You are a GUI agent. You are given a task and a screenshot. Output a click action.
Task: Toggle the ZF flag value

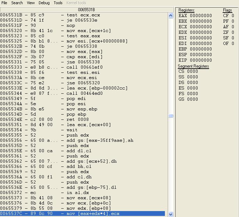(x=233, y=32)
